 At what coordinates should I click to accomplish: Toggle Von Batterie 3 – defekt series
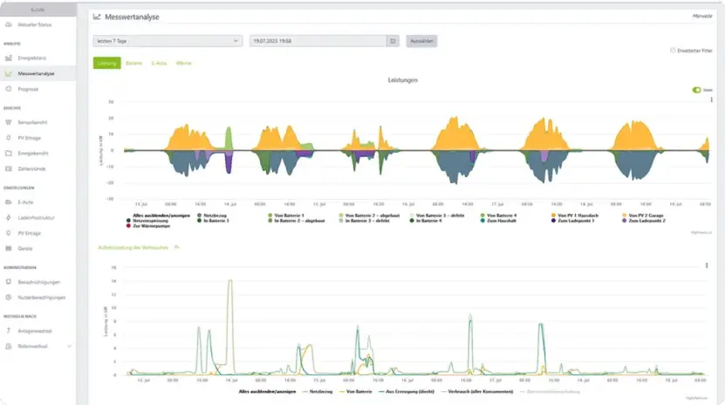pos(437,216)
